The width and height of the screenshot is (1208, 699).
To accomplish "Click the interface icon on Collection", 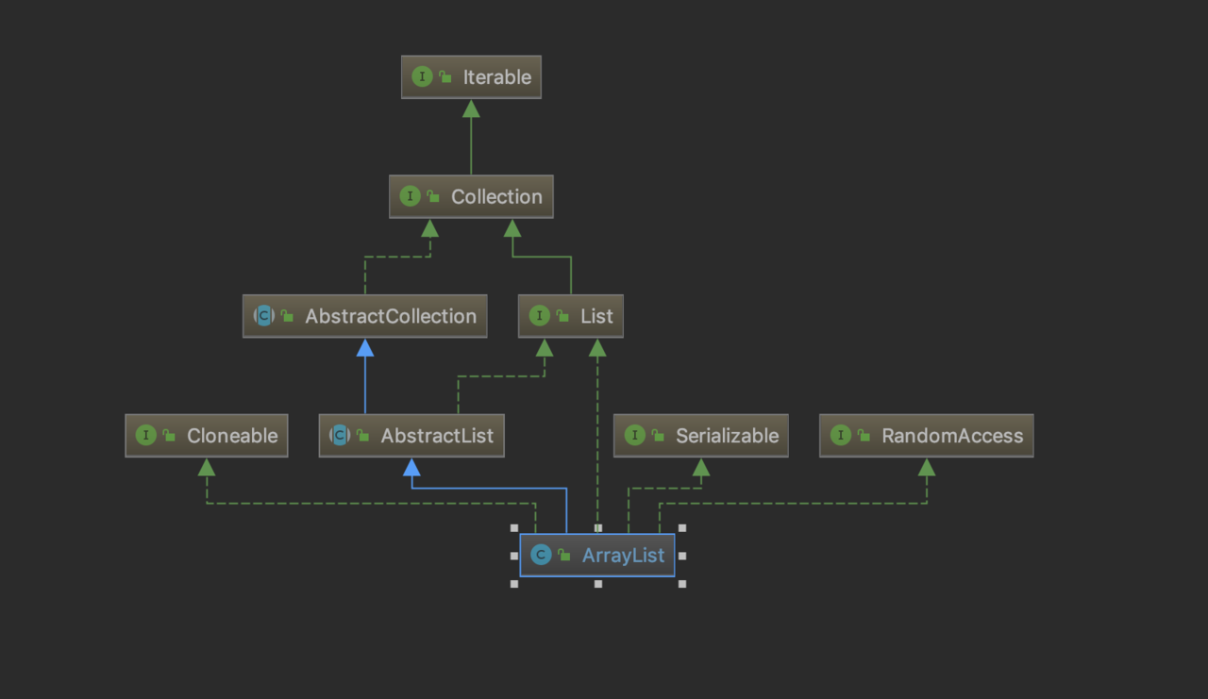I will pos(410,196).
